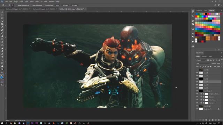Image resolution: width=223 pixels, height=125 pixels.
Task: Open the Opacity value dropdown arrow
Action: pos(222,63)
